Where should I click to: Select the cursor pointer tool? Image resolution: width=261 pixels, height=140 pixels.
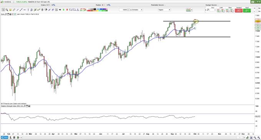3,10
